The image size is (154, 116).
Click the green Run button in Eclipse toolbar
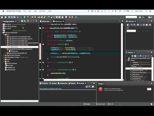(24, 17)
